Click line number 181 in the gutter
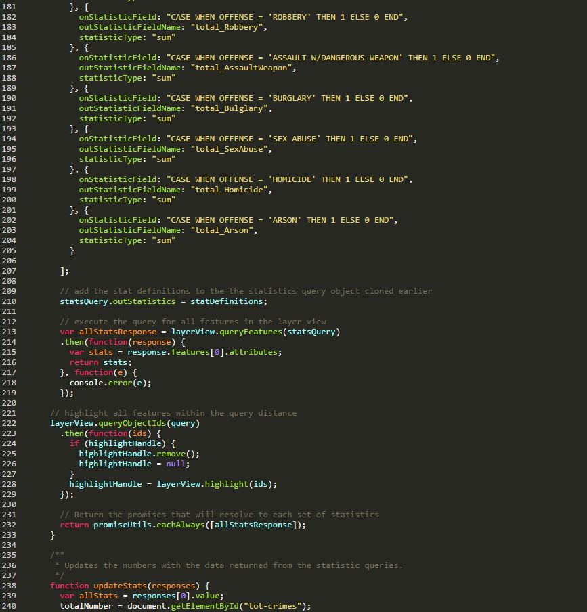 point(9,7)
